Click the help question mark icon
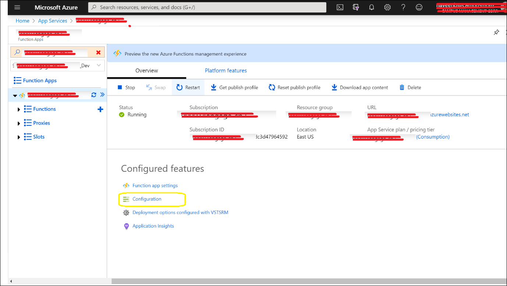The image size is (507, 286). tap(403, 7)
